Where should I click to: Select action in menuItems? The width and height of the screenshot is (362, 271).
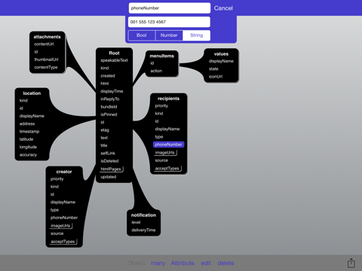click(156, 71)
